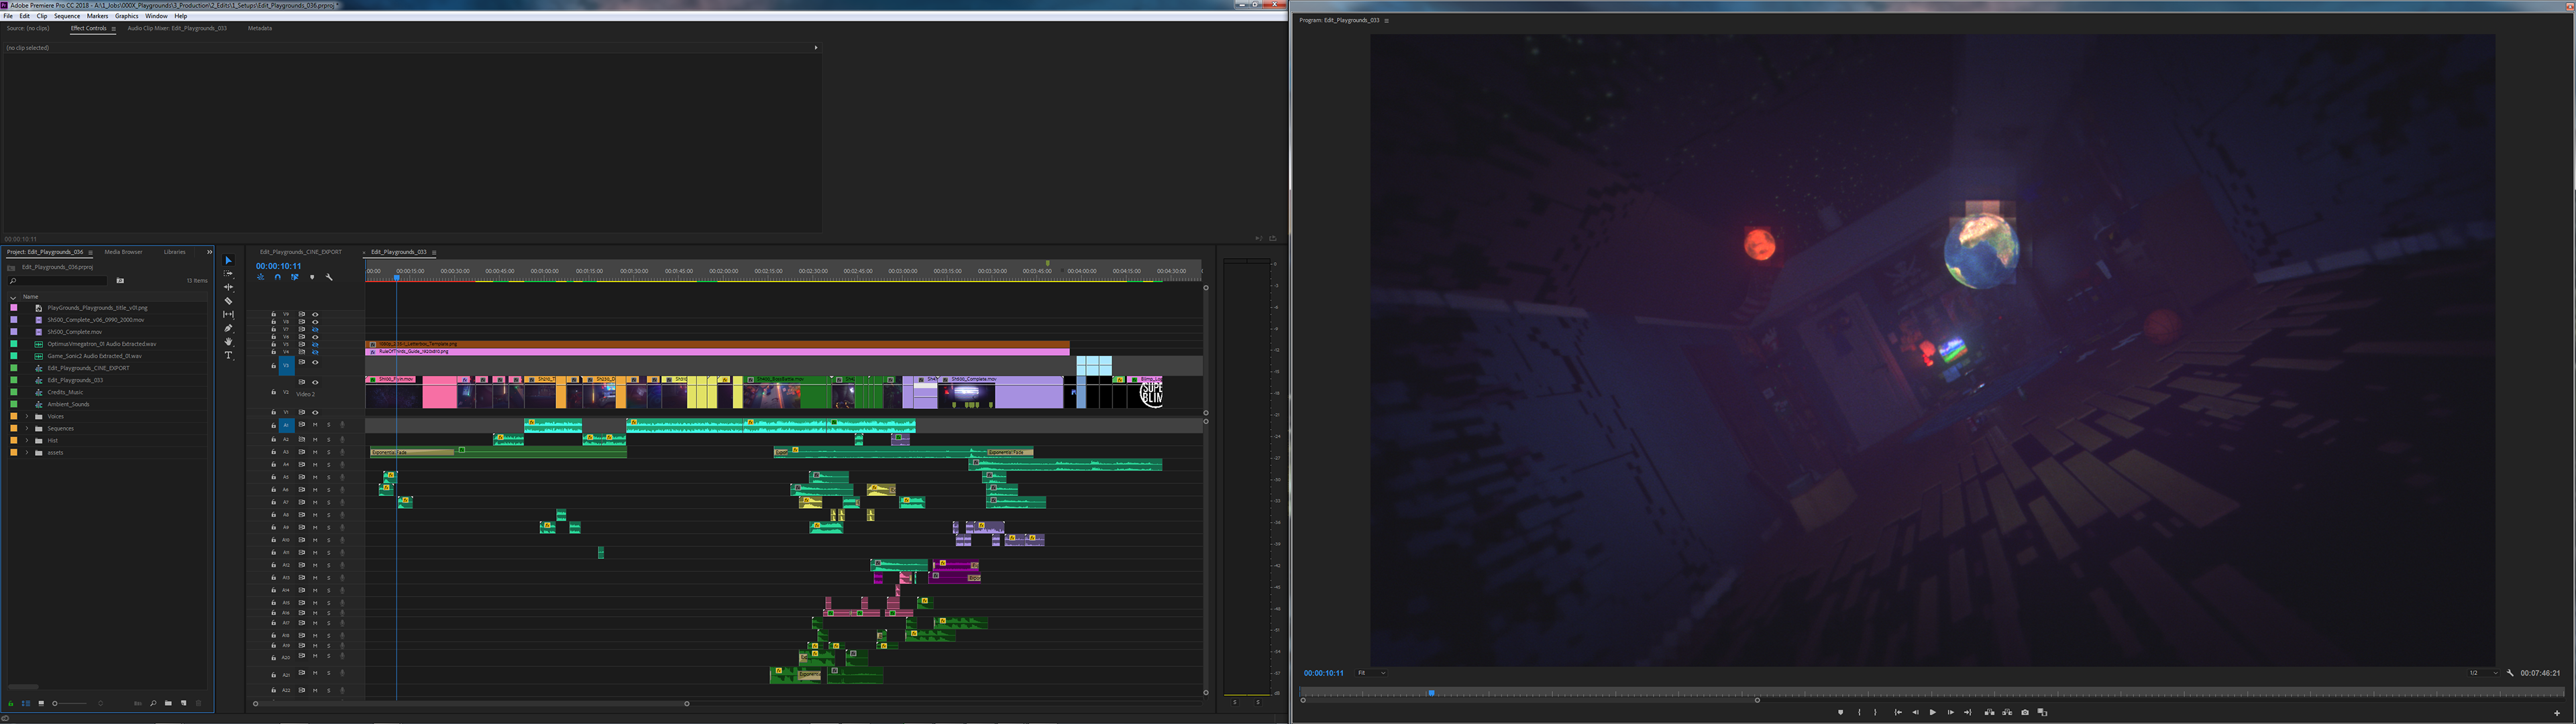This screenshot has height=724, width=2576.
Task: Toggle lock on track A2
Action: click(273, 439)
